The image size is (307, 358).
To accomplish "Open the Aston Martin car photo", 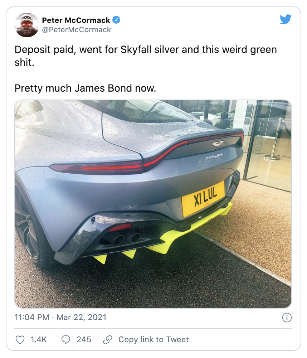I will [x=153, y=204].
